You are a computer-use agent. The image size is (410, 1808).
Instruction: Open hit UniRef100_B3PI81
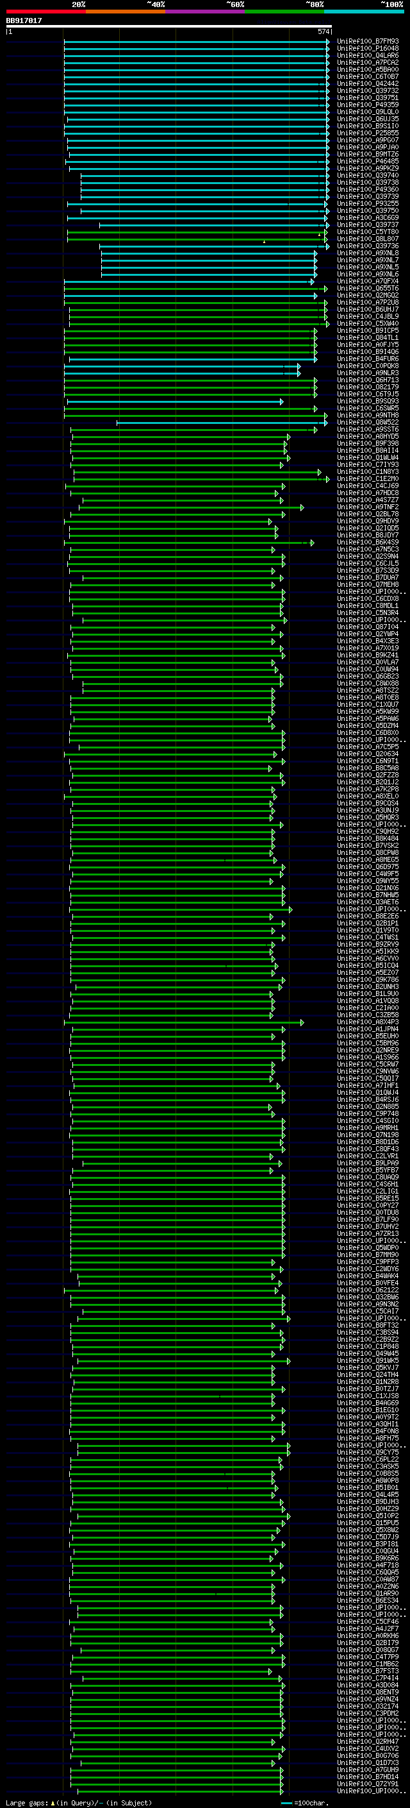tap(368, 1544)
